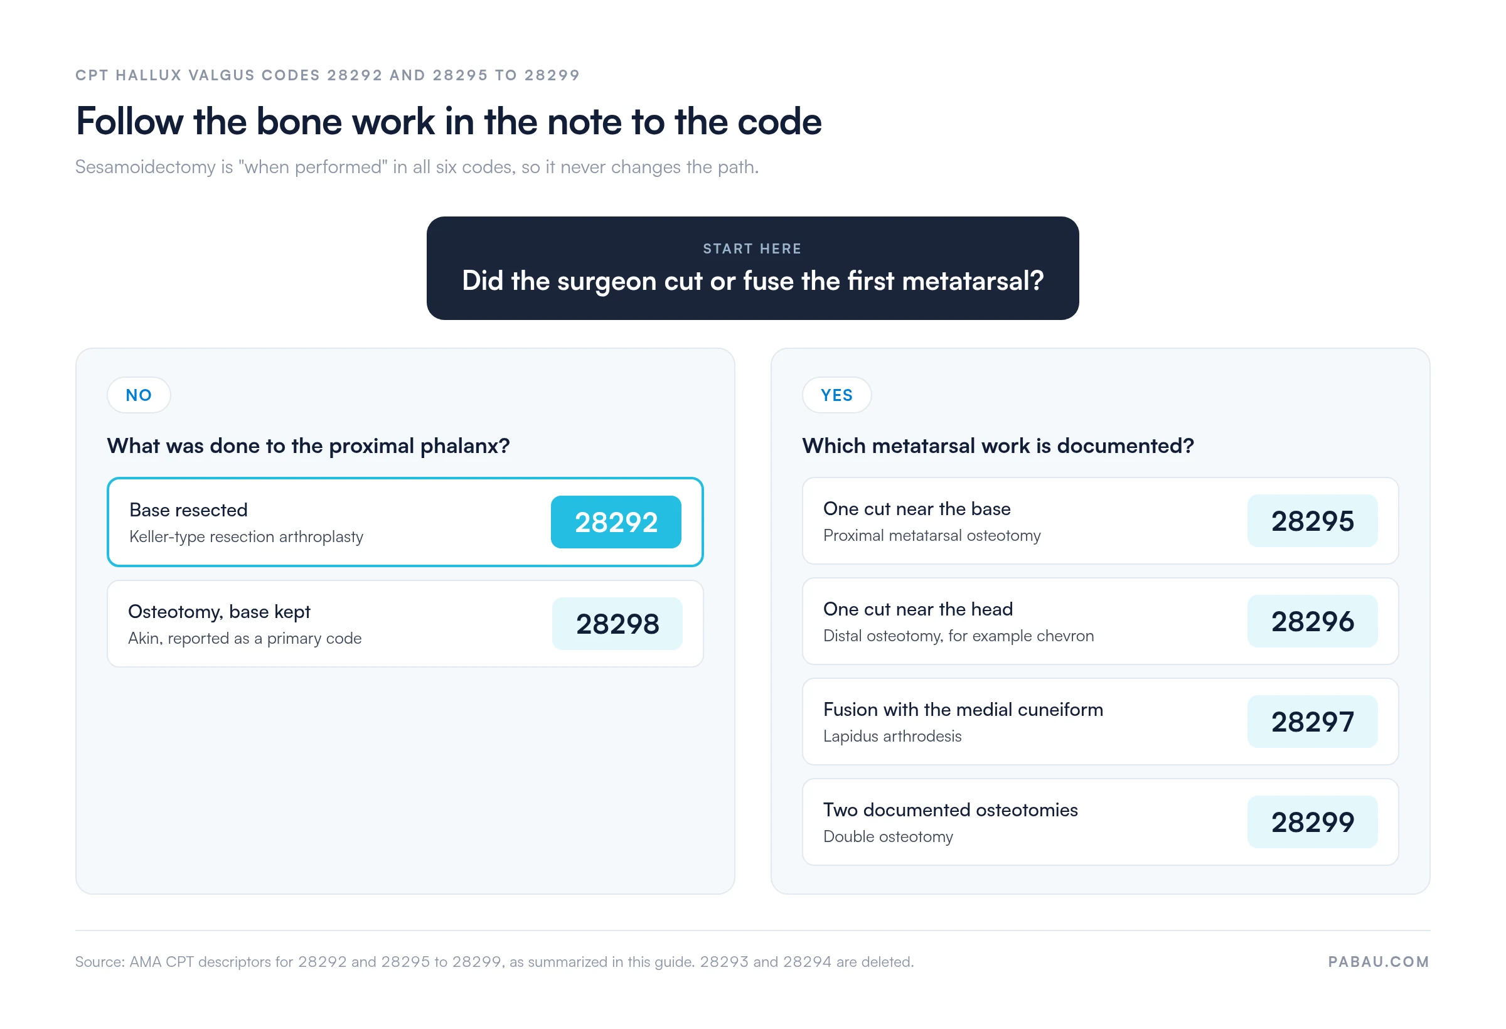This screenshot has height=1029, width=1506.
Task: Click the NO pill label
Action: 139,395
